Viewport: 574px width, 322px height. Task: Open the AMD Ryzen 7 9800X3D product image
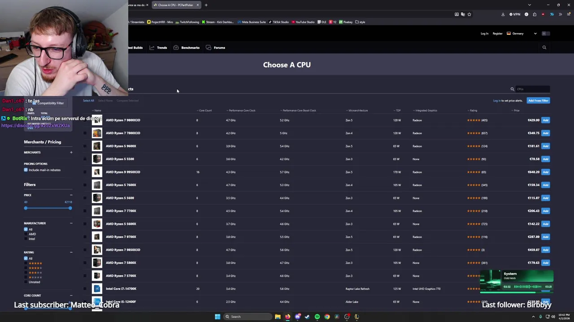pos(97,120)
